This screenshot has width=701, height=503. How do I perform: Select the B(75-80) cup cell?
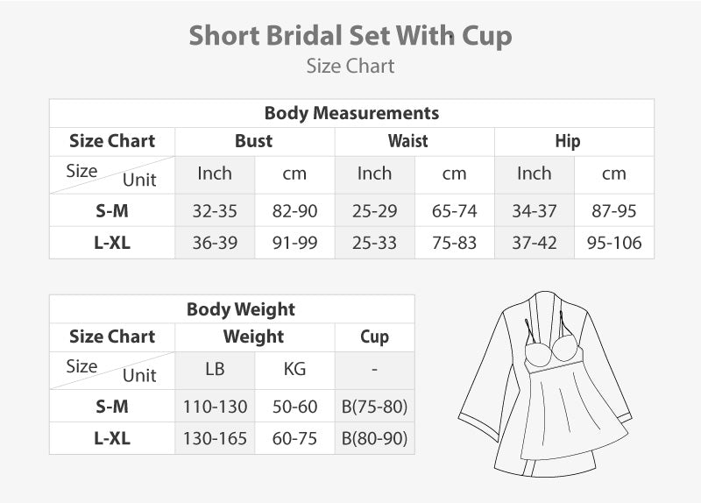point(374,407)
